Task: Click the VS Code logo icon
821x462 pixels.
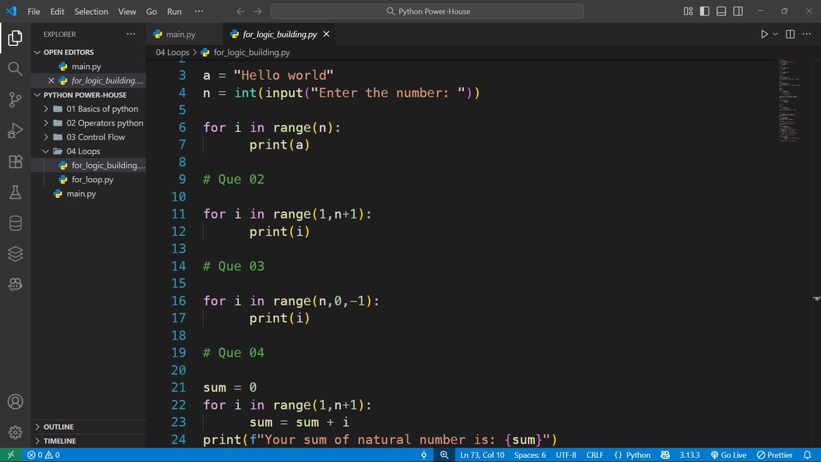Action: (x=11, y=12)
